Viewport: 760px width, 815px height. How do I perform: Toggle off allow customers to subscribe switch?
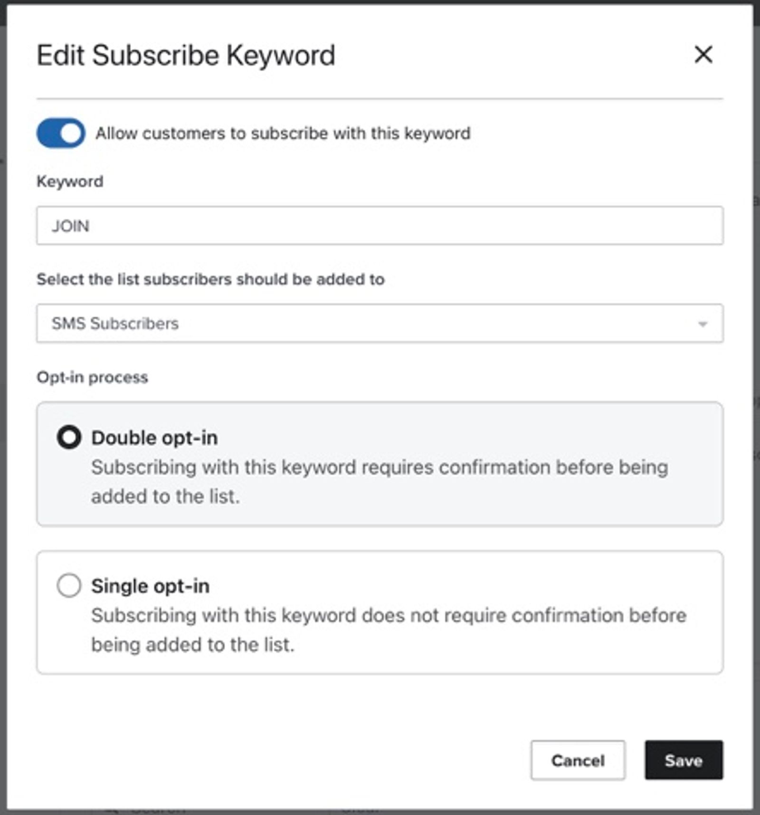pos(61,133)
